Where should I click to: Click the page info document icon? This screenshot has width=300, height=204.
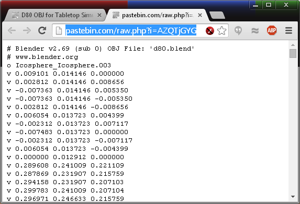[59, 31]
